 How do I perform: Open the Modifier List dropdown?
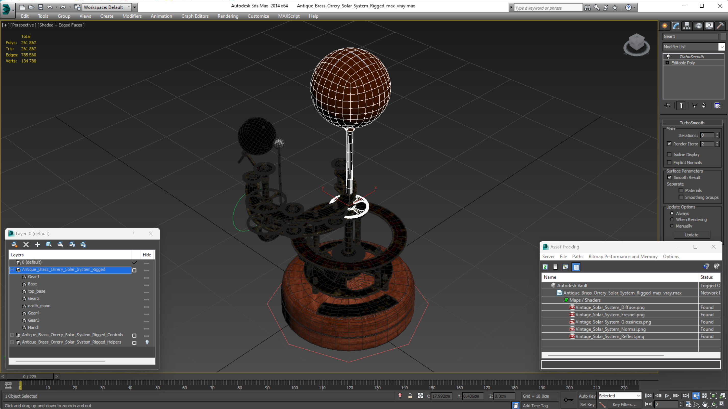coord(722,47)
